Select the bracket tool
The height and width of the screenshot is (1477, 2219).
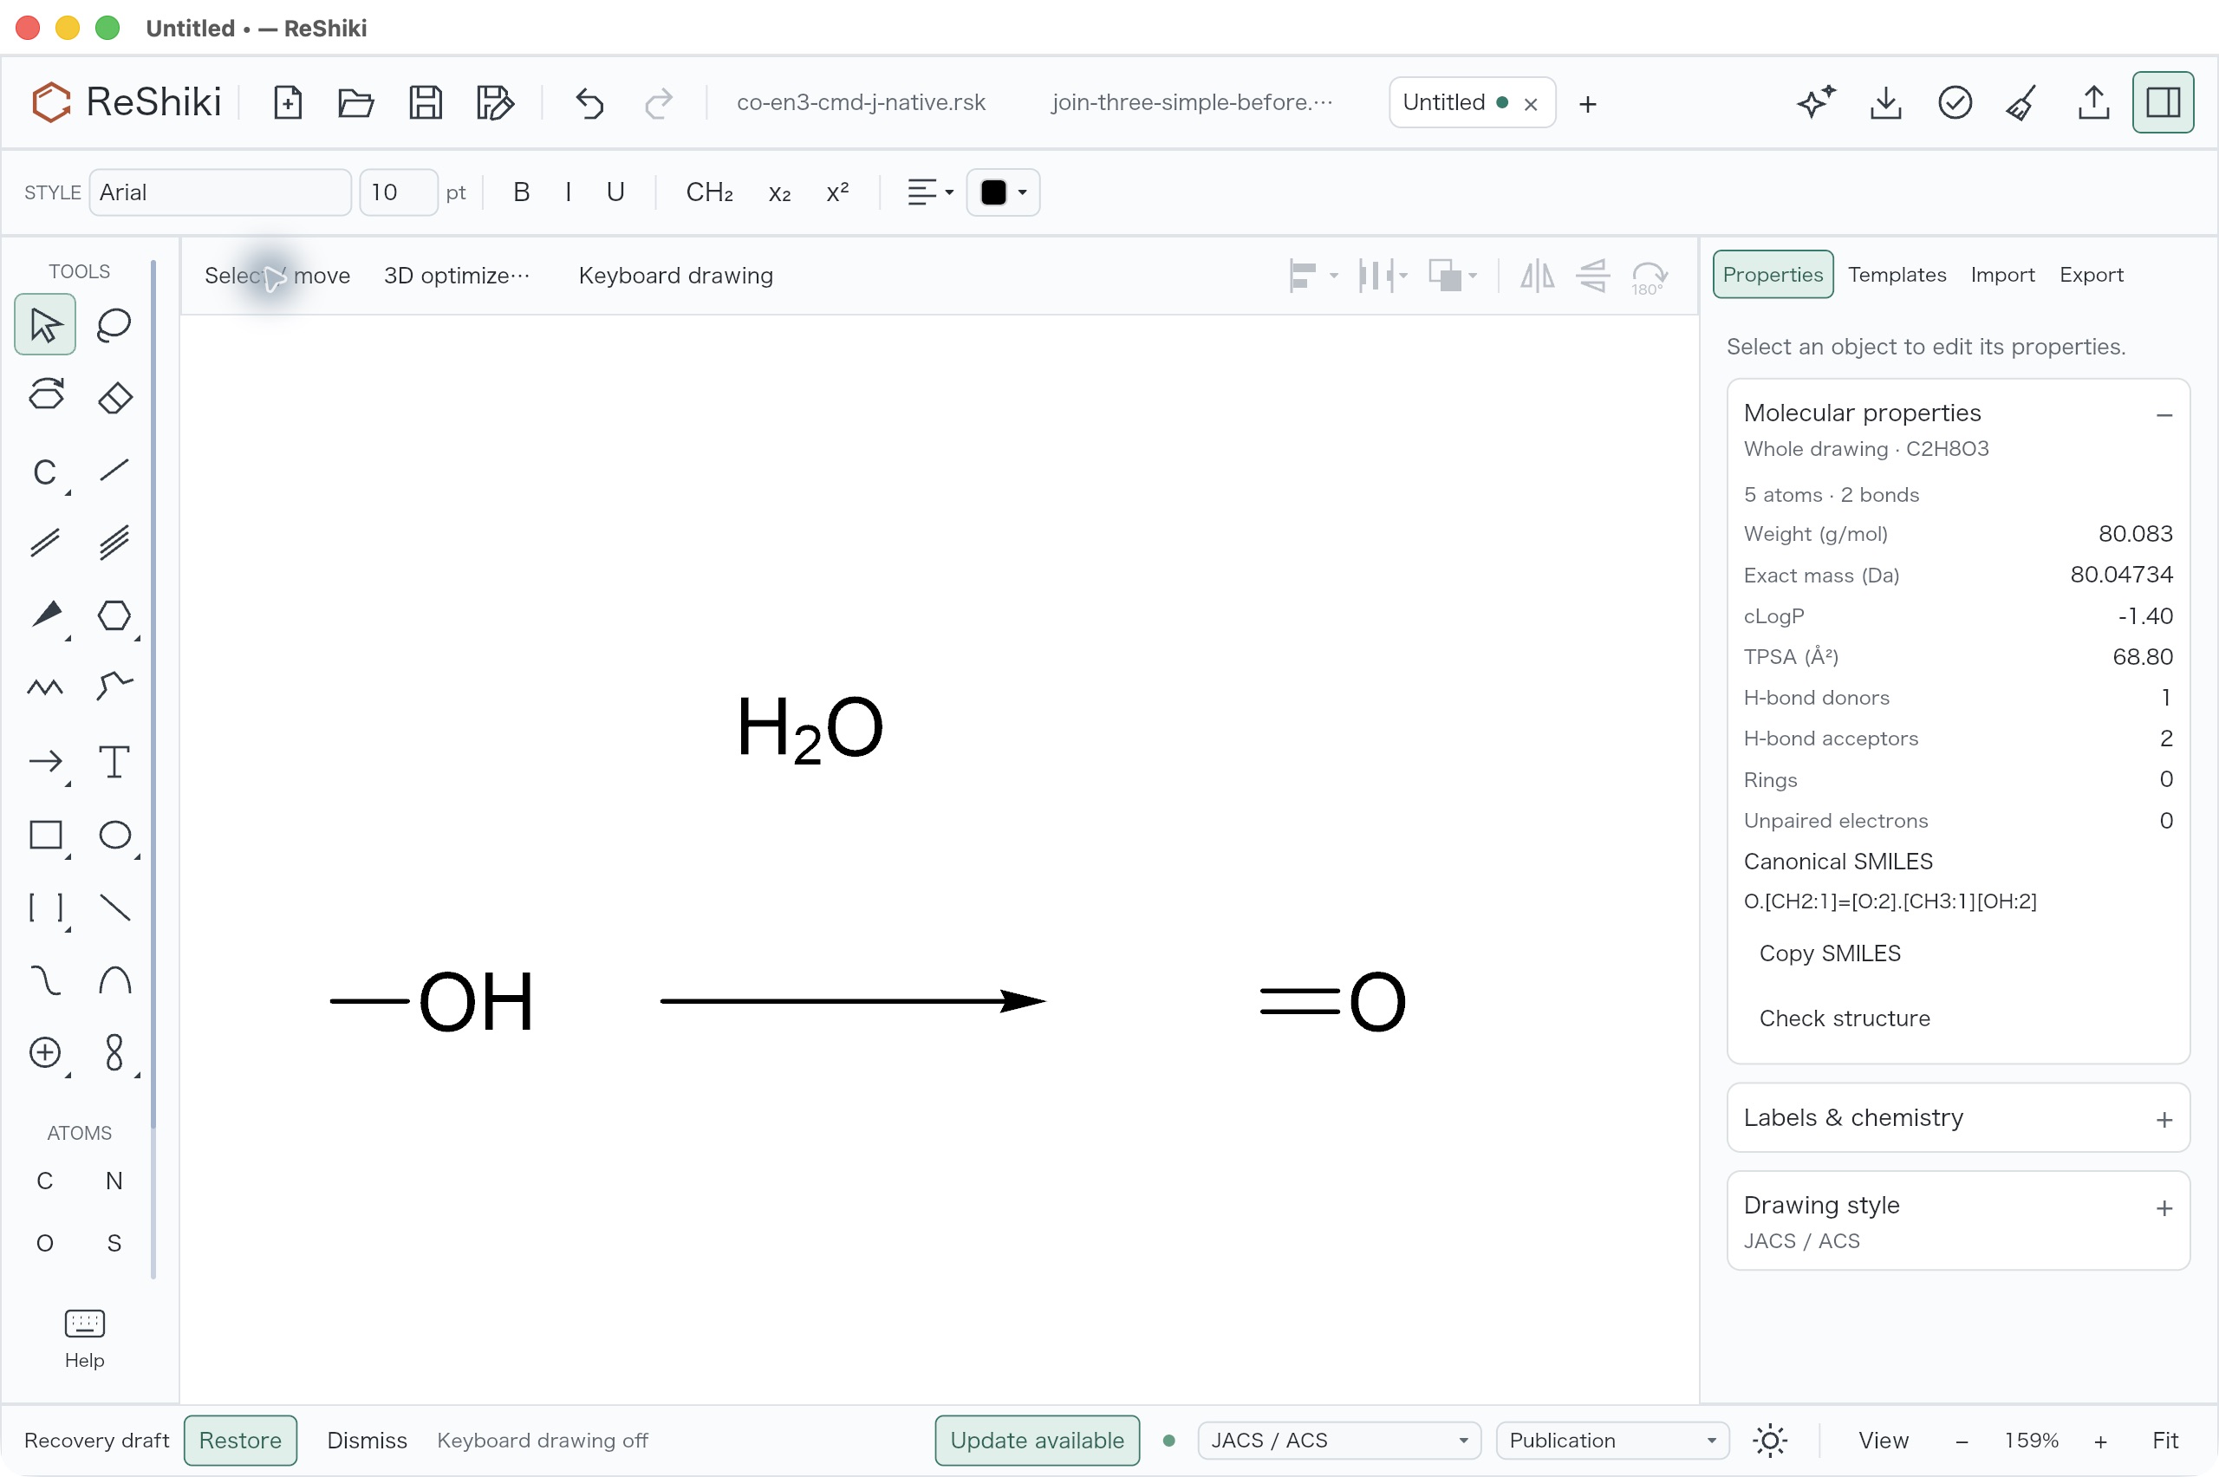click(45, 908)
